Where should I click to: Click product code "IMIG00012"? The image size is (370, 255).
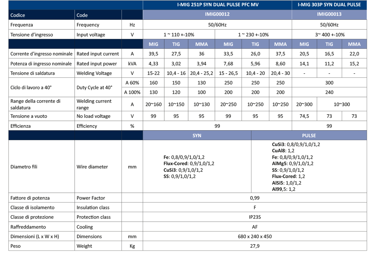[x=217, y=14]
